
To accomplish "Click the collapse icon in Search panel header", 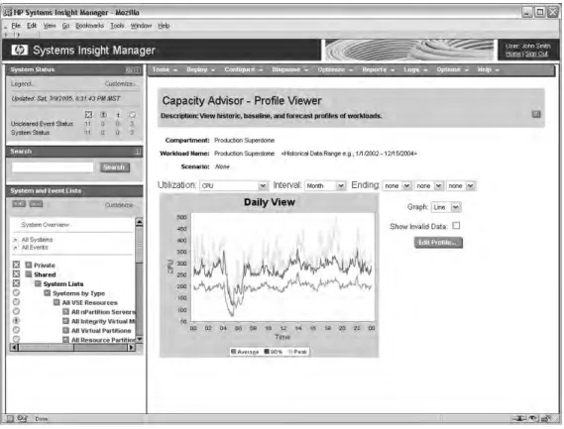I will point(138,152).
